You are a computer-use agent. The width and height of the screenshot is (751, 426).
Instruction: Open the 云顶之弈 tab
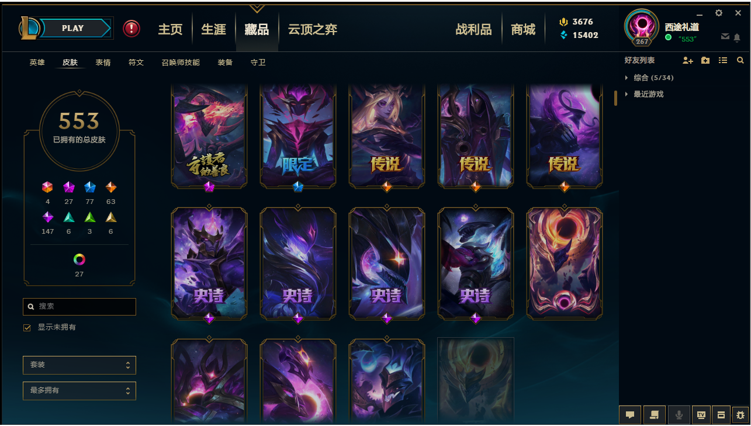[x=313, y=29]
